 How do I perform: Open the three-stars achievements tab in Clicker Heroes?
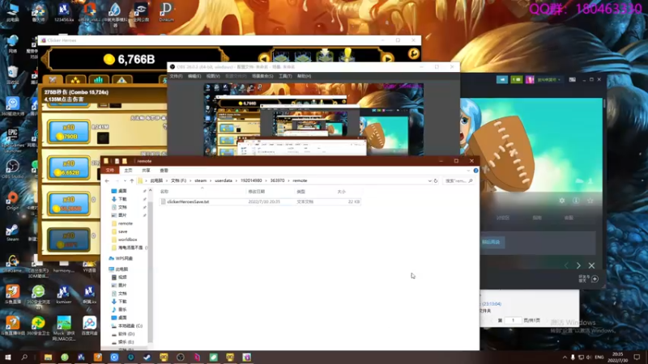point(75,79)
